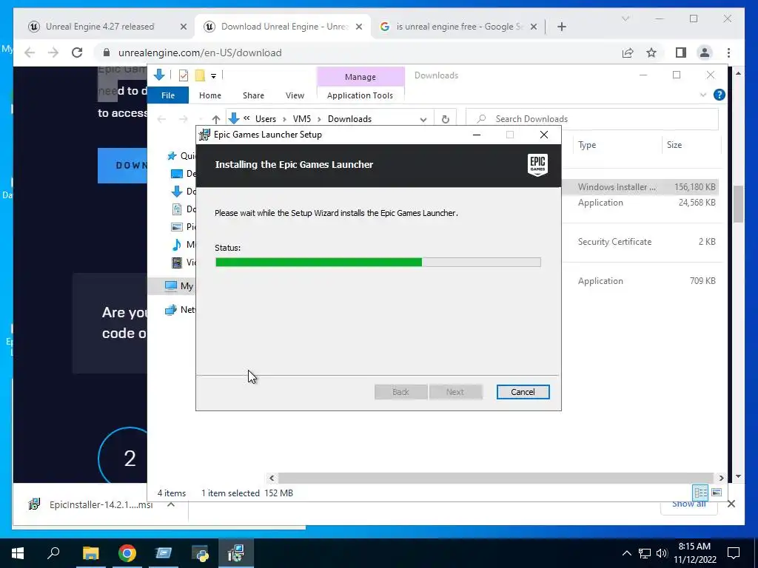758x568 pixels.
Task: Close the Chrome downloads bar
Action: [x=731, y=504]
